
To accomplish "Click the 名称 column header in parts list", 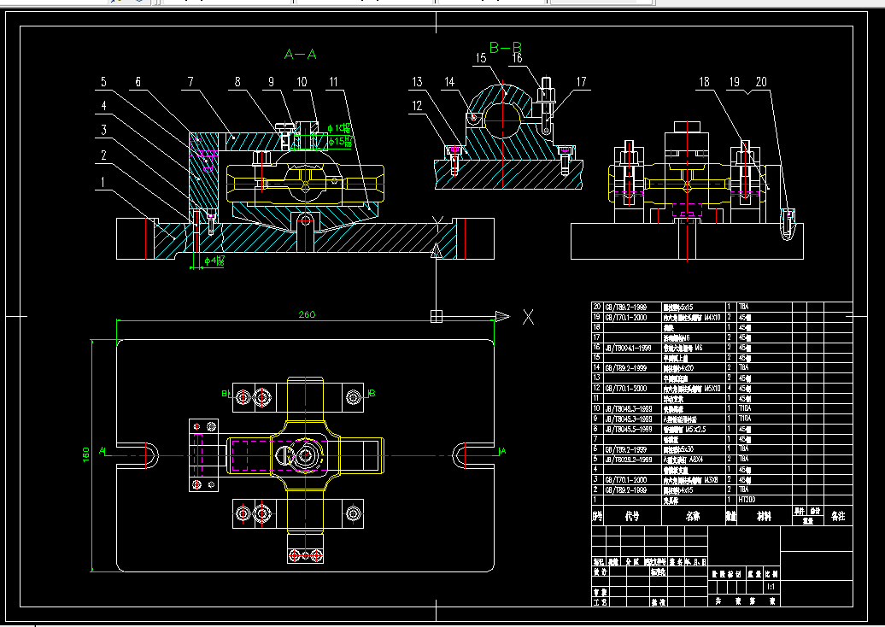I will tap(693, 516).
